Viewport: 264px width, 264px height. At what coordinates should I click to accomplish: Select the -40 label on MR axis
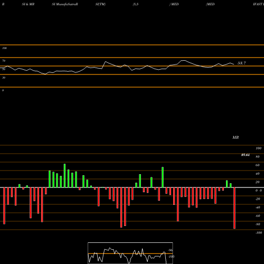[258, 208]
